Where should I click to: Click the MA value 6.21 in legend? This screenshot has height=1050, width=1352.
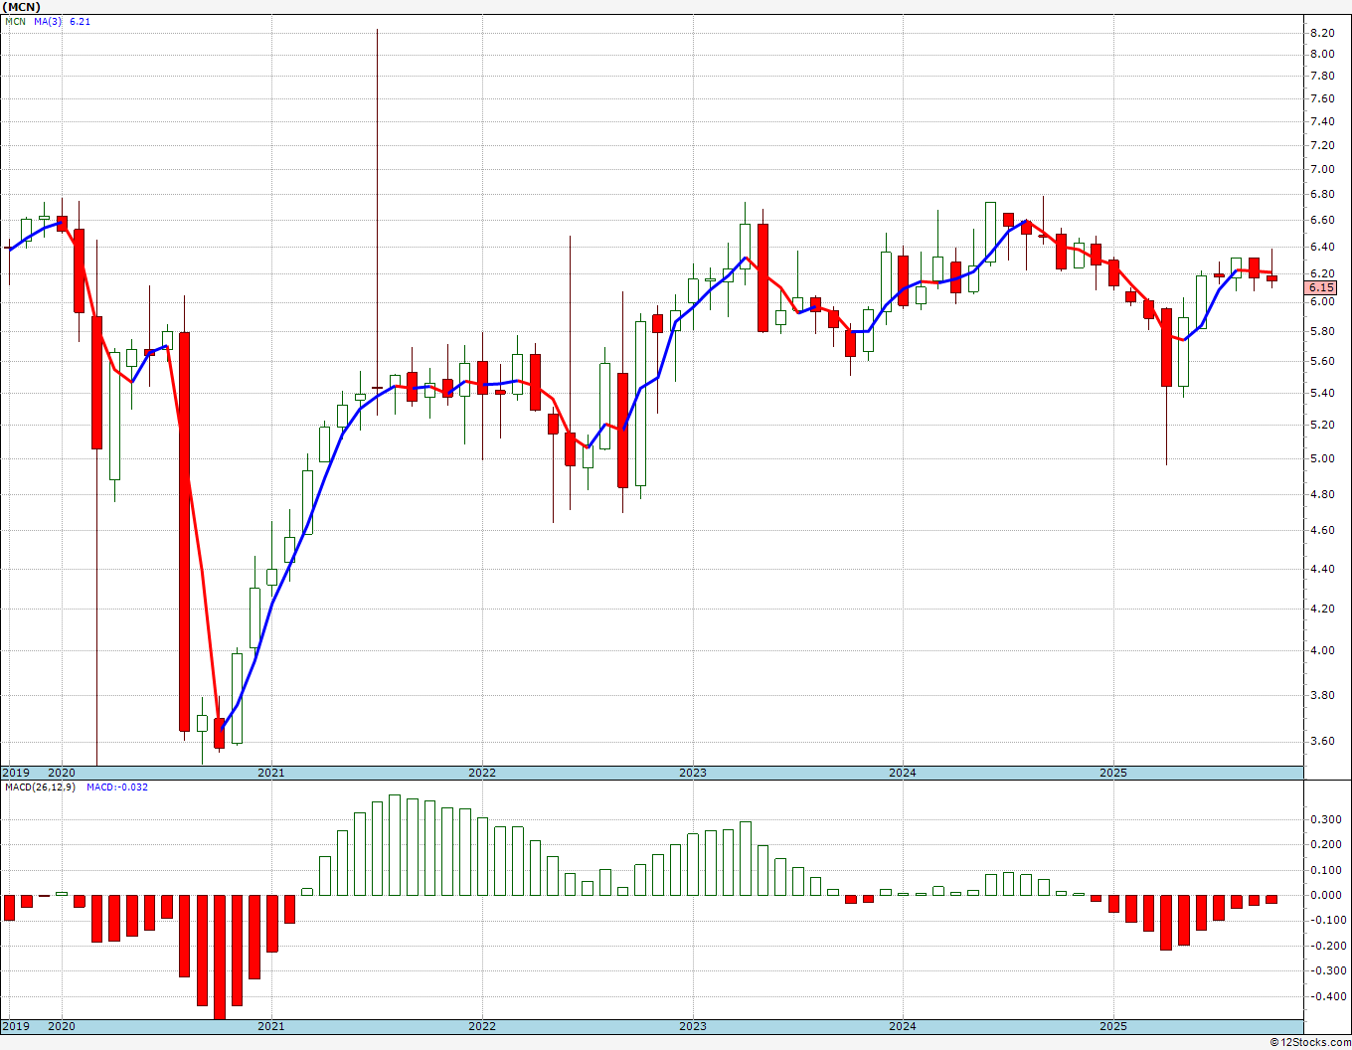tap(80, 21)
